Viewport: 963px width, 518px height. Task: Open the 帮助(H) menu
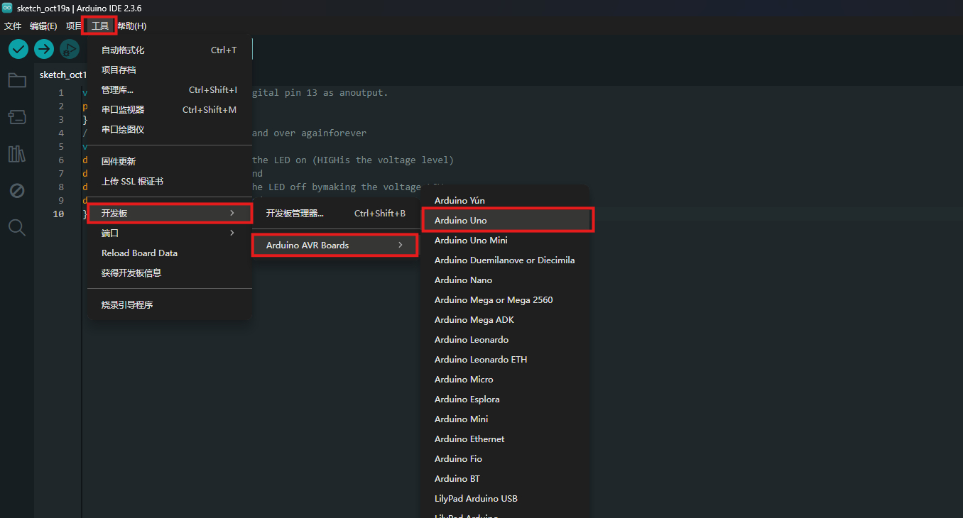click(x=131, y=26)
